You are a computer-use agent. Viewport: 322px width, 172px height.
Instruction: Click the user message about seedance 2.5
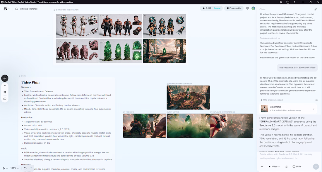point(297,67)
